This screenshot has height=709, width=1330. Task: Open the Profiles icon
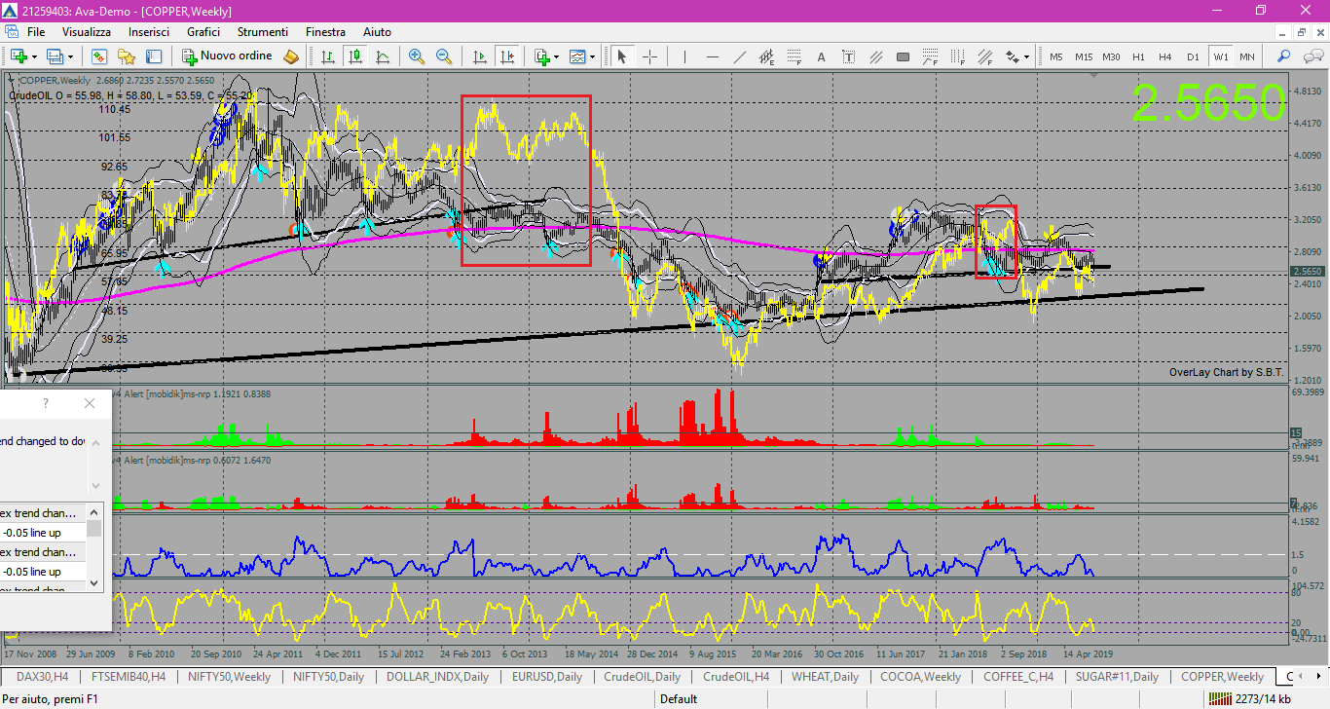55,56
